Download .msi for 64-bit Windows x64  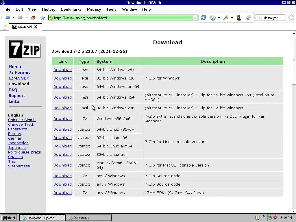62,97
